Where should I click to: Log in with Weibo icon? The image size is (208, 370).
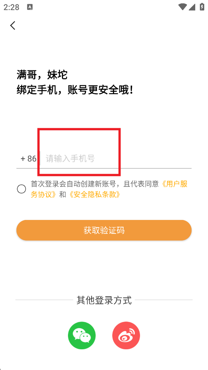[126, 335]
